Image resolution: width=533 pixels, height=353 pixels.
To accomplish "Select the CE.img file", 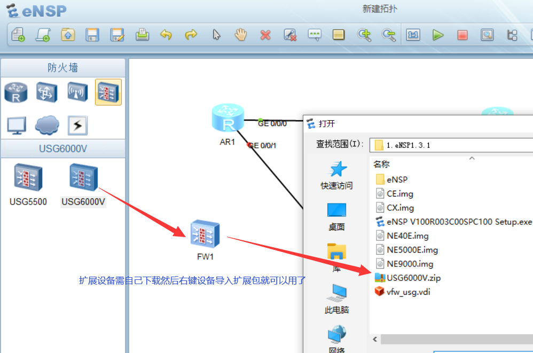I will [x=395, y=194].
